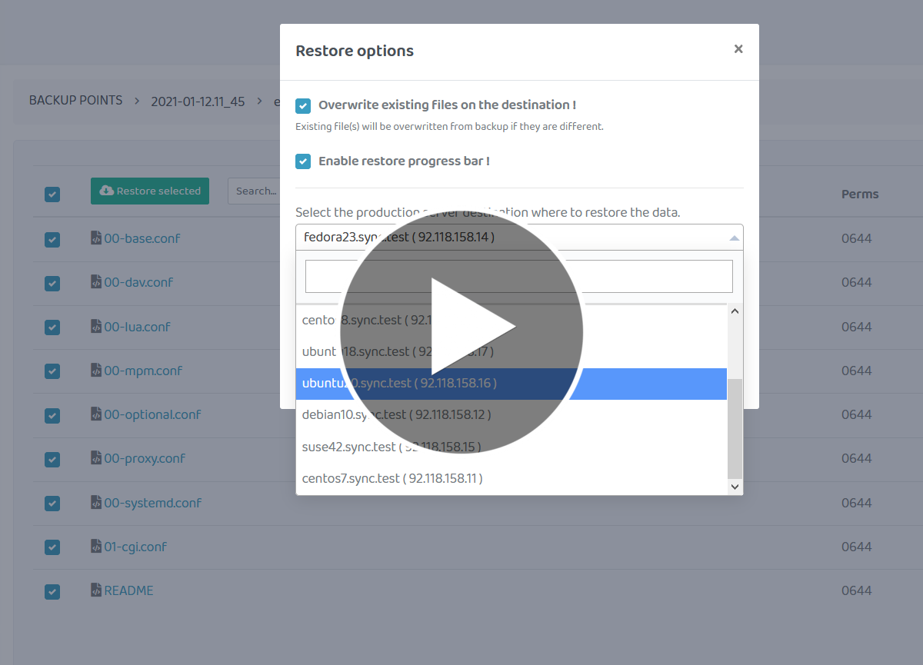Uncheck enable restore progress bar
Viewport: 923px width, 665px height.
tap(303, 161)
